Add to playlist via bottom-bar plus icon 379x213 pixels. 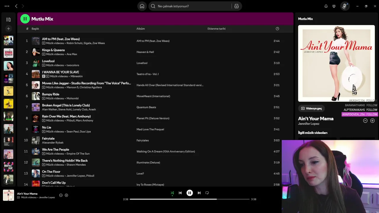coord(66,195)
